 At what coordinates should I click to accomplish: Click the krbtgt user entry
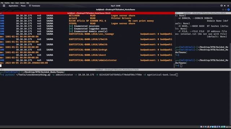tap(88, 50)
